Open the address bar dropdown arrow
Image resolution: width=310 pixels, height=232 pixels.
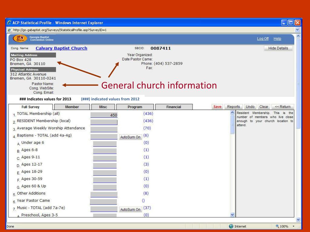[297, 30]
